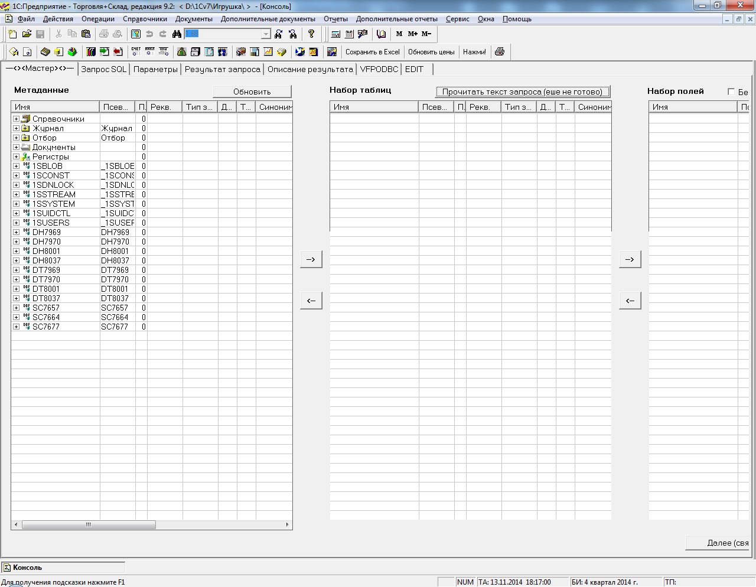Screen dimensions: 756x587
Task: Click the НАКЛ invoice toolbar icon
Action: pyautogui.click(x=150, y=52)
